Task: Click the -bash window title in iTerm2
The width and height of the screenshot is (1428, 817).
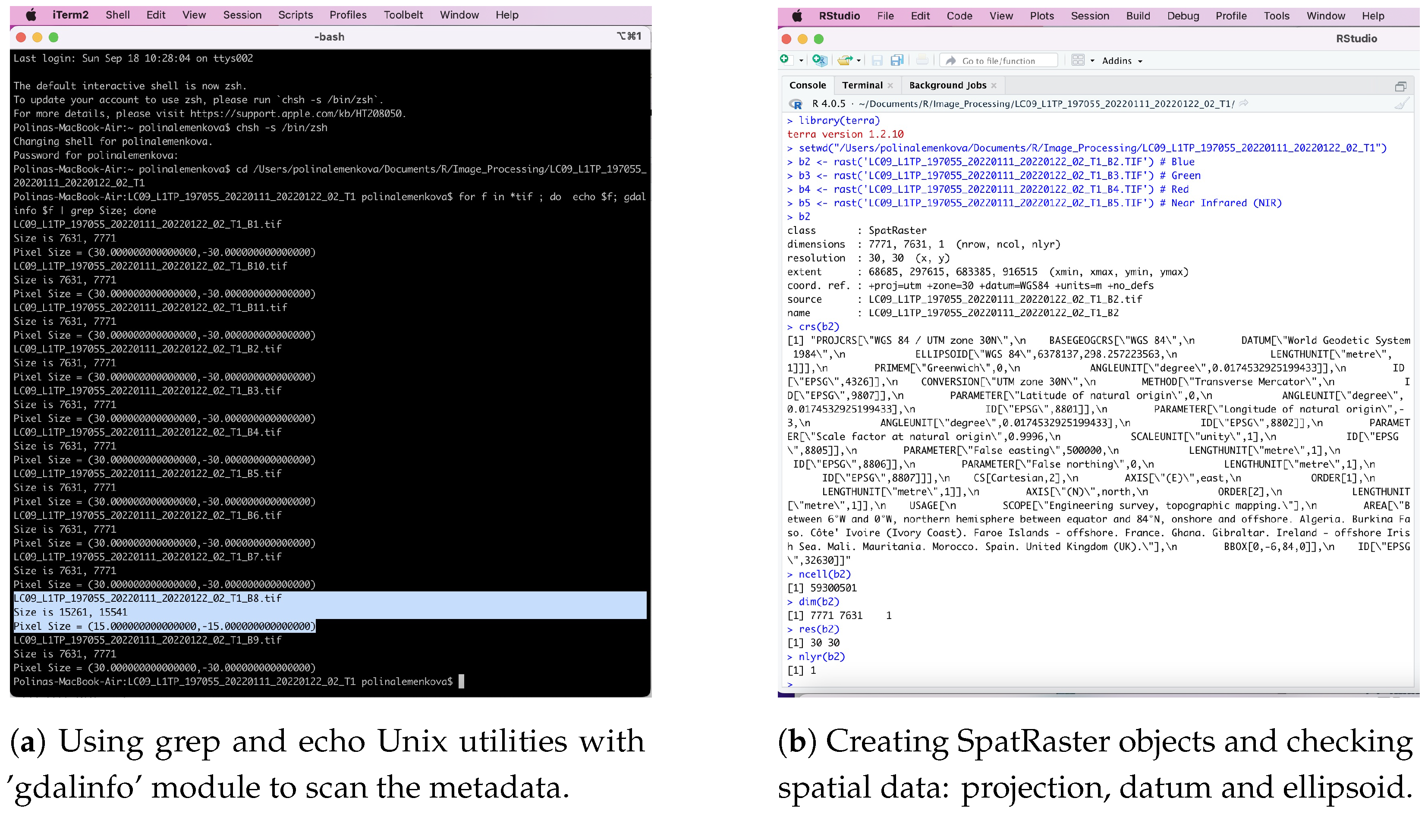Action: pos(329,37)
